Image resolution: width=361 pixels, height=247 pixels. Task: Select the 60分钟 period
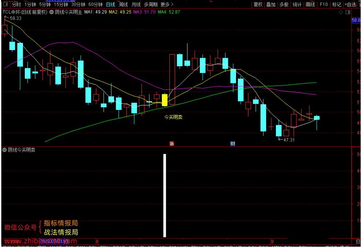coord(95,4)
